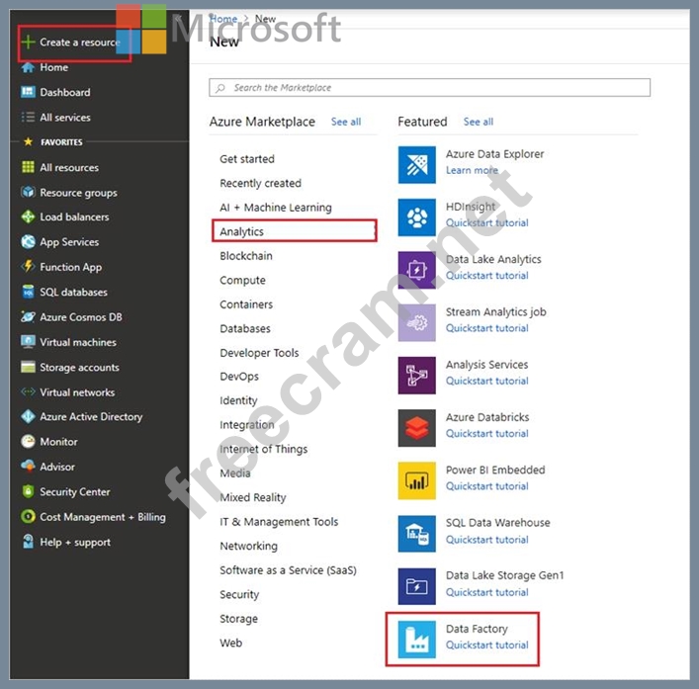Choose the AI + Machine Learning category
Viewport: 699px width, 689px height.
276,208
